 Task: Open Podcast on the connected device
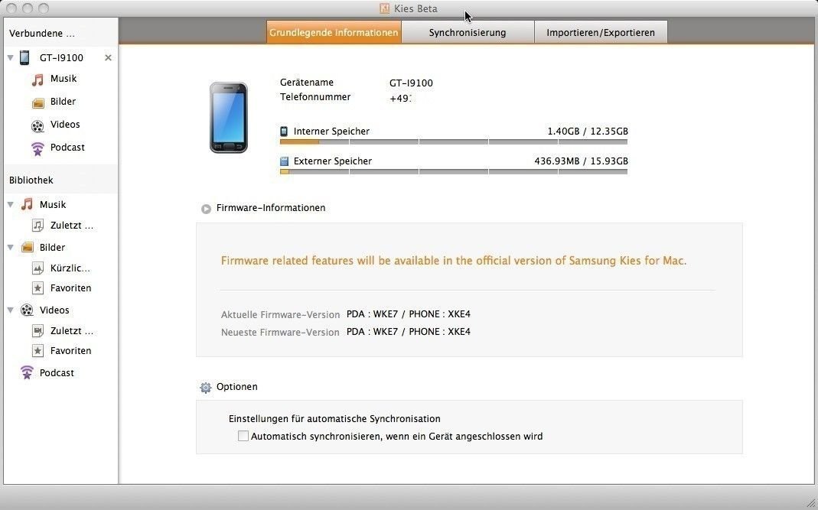pyautogui.click(x=67, y=148)
